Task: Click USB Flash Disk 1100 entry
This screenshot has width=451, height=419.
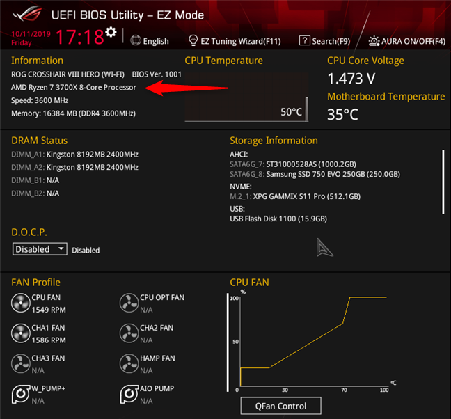Action: (x=278, y=219)
